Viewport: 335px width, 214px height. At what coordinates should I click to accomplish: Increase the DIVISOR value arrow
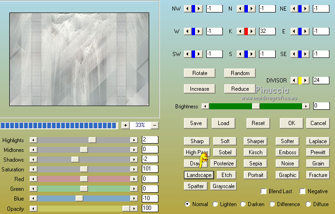[x=305, y=81]
